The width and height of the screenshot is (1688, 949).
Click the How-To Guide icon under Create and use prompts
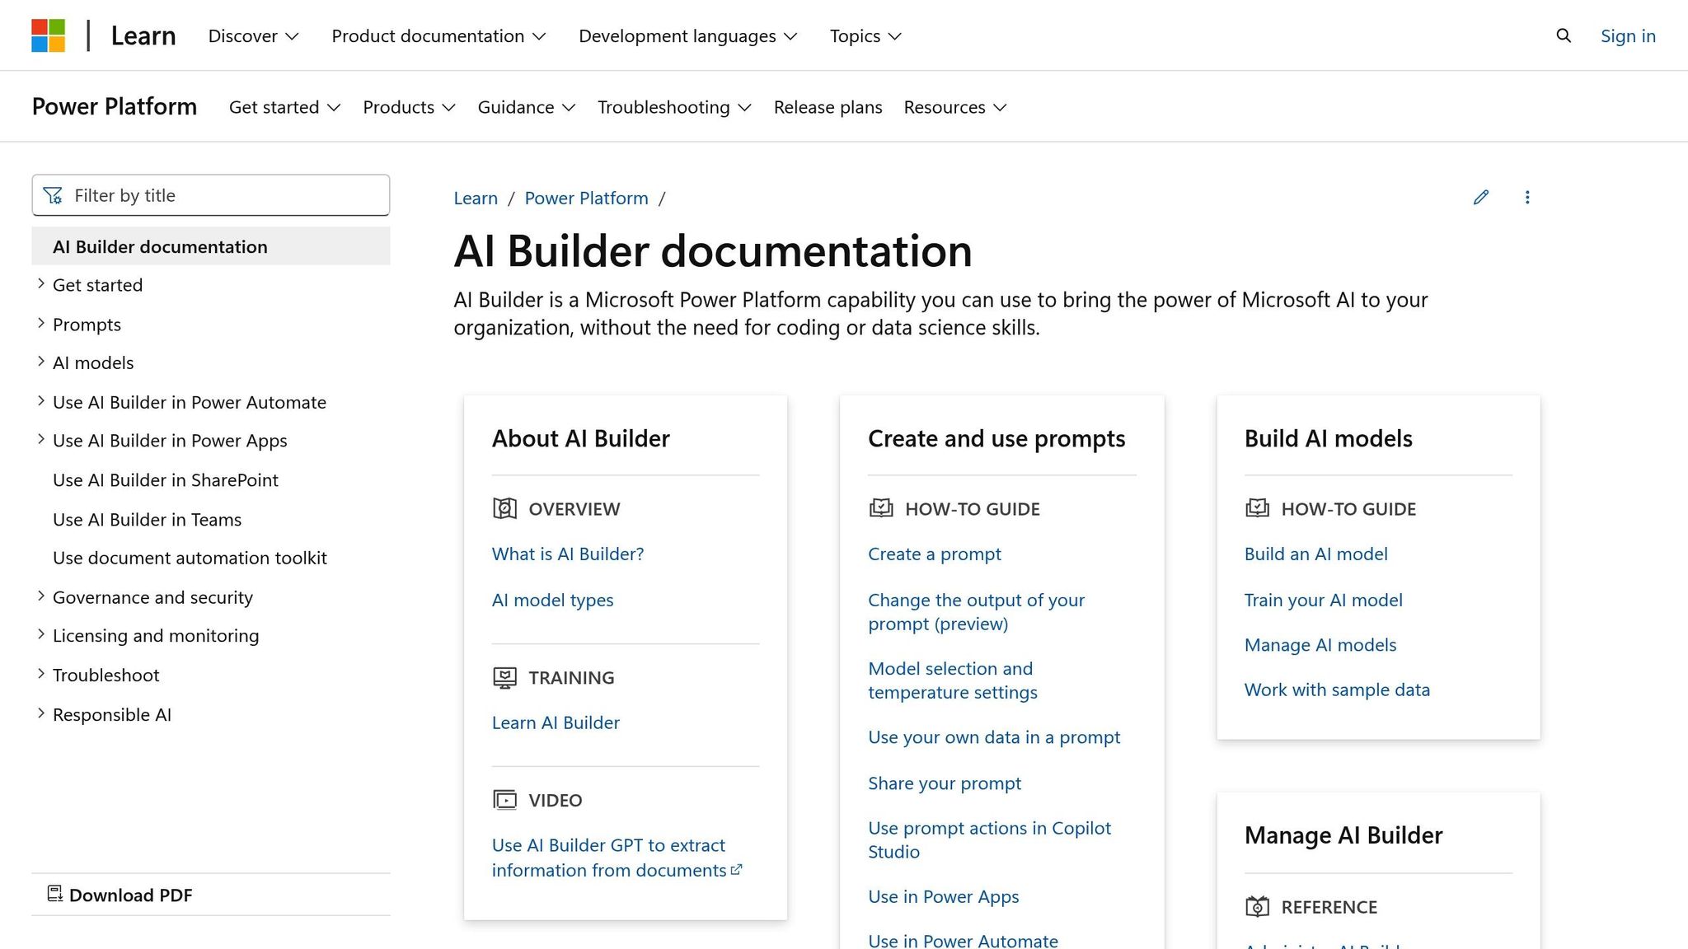point(881,508)
